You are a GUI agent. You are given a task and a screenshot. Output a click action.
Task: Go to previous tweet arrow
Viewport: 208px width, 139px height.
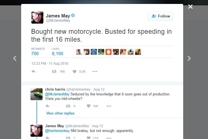coord(15,59)
